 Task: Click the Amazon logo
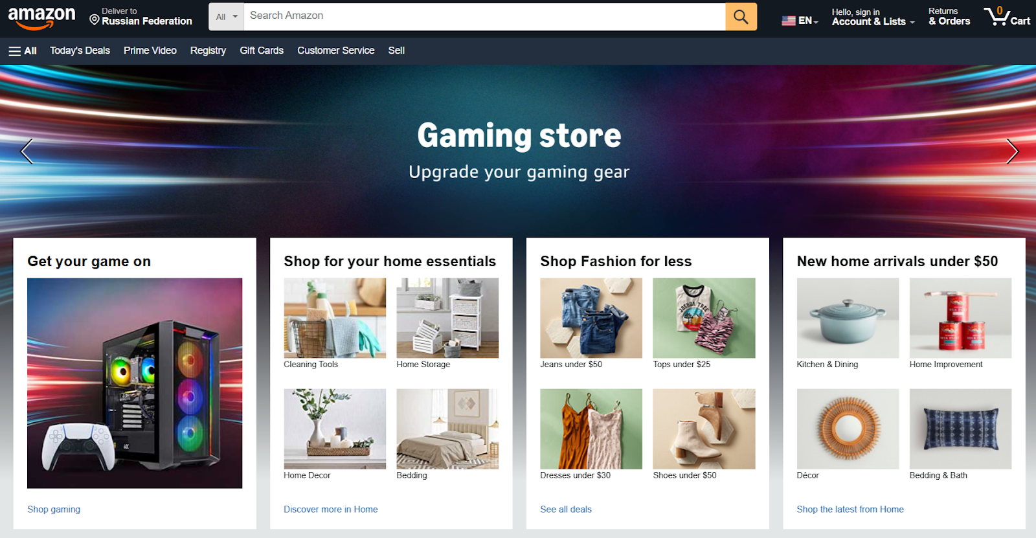point(41,17)
